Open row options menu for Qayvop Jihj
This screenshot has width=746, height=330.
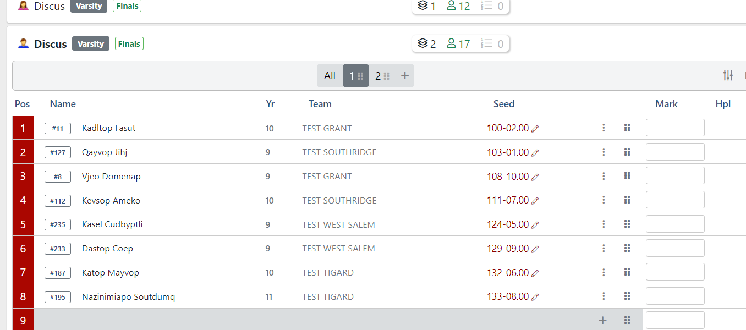[604, 152]
